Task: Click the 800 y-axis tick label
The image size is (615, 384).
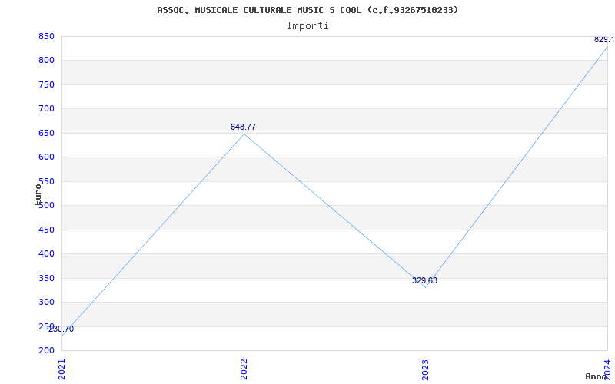Action: 46,61
